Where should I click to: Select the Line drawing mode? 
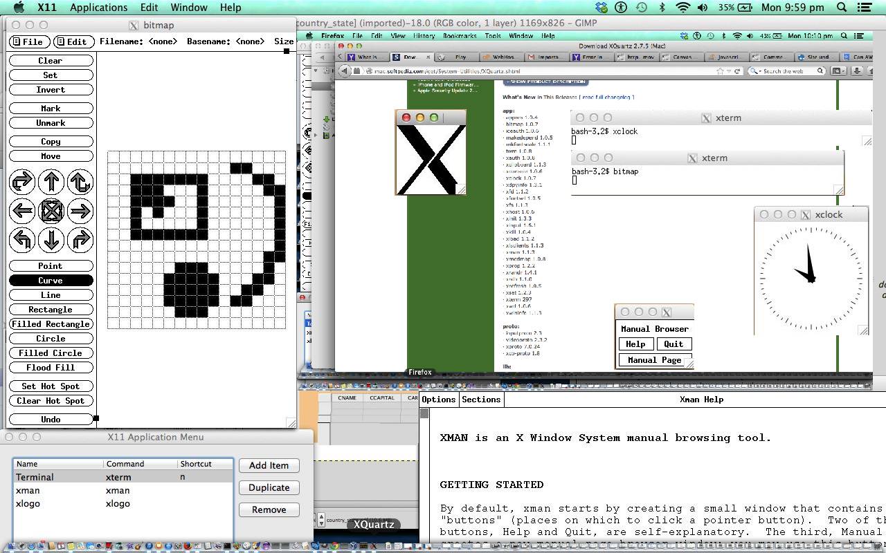[x=51, y=295]
